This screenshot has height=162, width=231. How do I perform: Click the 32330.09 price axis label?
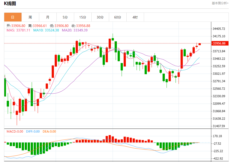point(219,96)
